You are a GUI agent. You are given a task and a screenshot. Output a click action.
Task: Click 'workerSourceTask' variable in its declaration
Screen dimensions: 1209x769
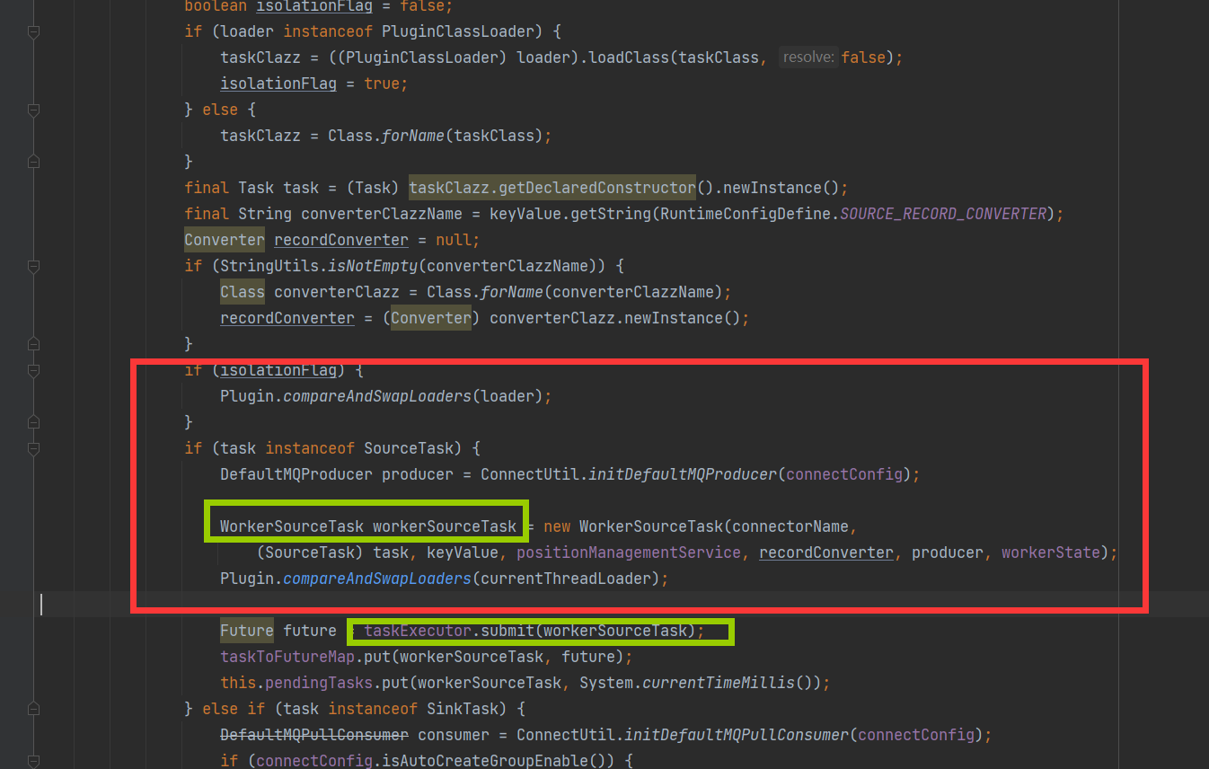(x=445, y=526)
